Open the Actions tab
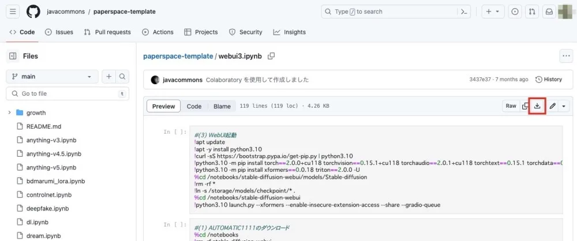 pos(158,32)
